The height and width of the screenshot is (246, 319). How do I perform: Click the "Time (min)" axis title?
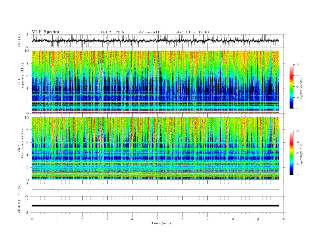(x=161, y=223)
